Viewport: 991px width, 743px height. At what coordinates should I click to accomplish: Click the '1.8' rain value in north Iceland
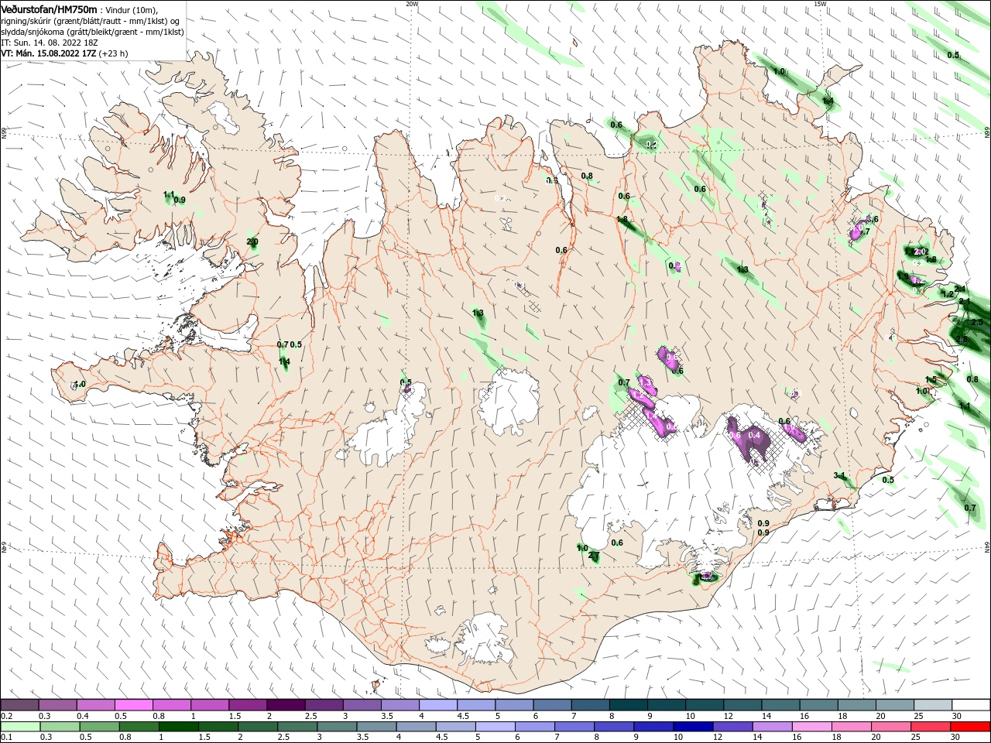tap(622, 220)
